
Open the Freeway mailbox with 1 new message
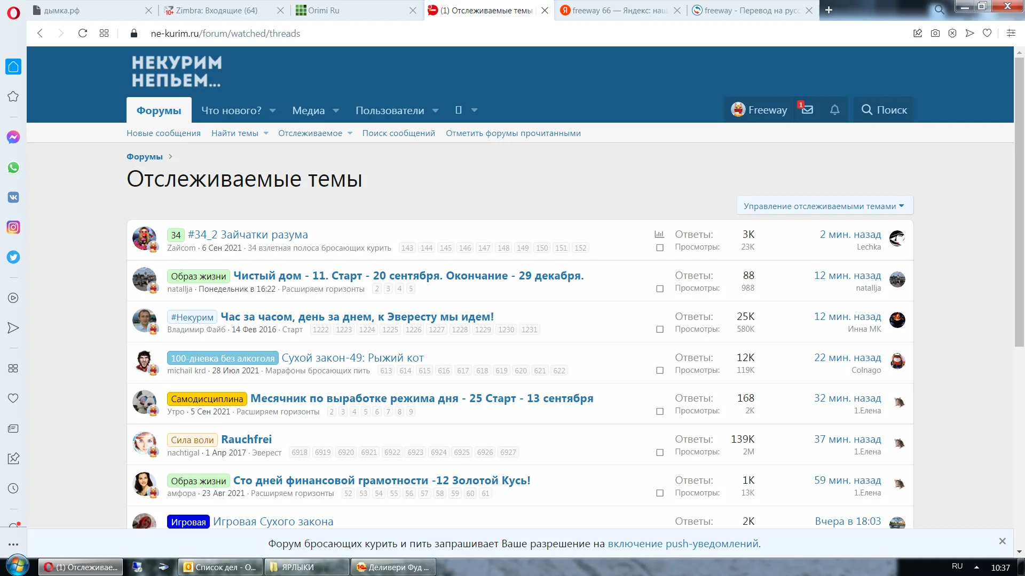[x=807, y=110]
